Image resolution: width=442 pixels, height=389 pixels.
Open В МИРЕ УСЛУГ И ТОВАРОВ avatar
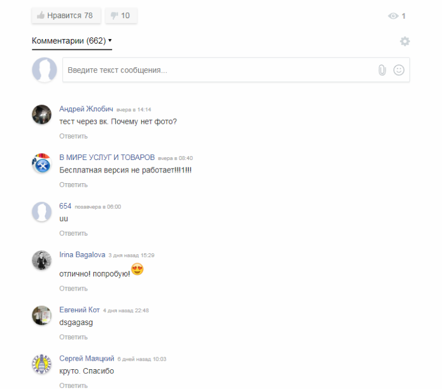pos(42,163)
